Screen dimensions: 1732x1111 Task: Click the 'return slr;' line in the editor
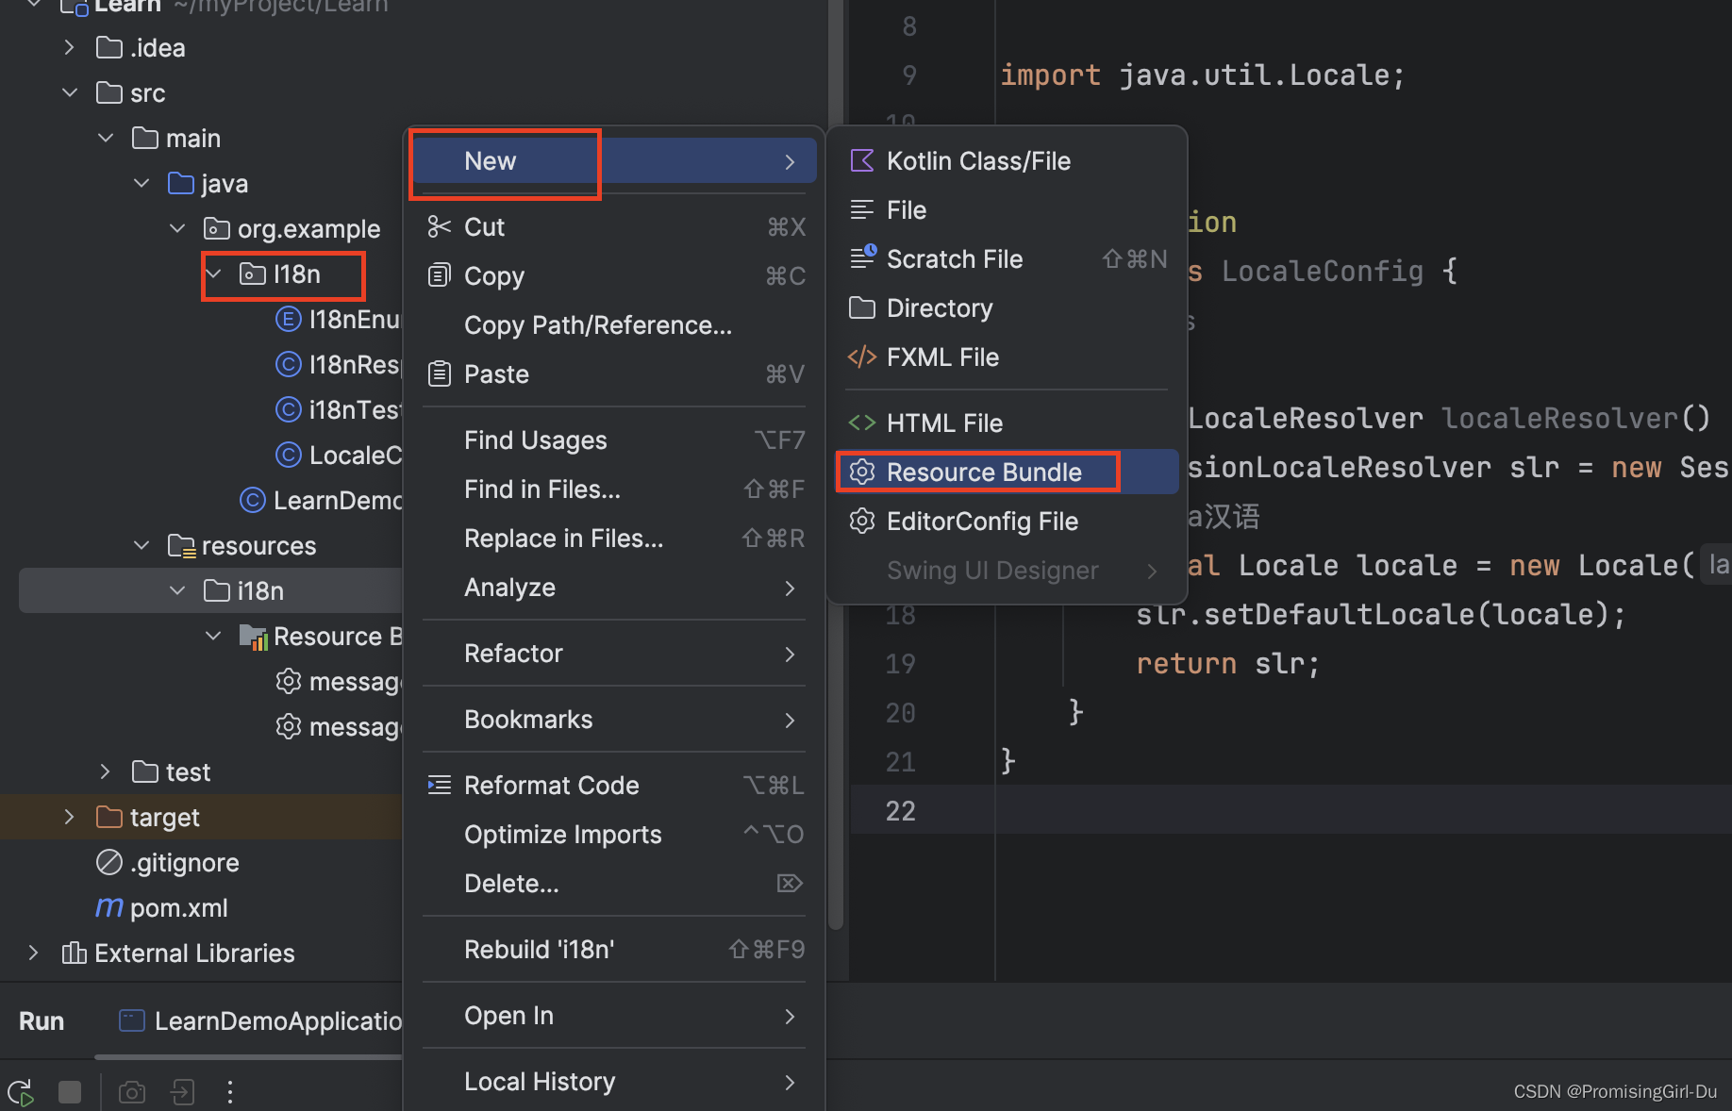1227,664
